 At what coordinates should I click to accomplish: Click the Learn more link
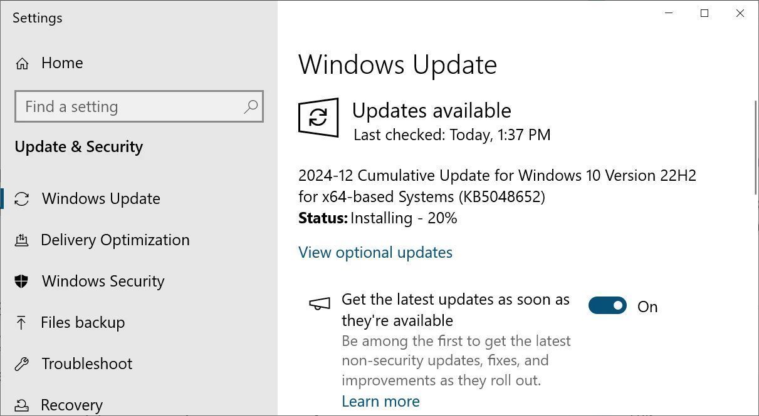(x=380, y=401)
